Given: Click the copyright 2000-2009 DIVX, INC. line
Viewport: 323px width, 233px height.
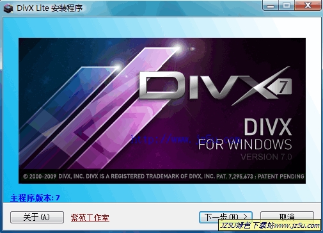Looking at the screenshot, I should (164, 177).
